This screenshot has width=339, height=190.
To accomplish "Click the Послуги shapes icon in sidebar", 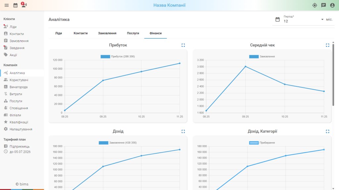I will [6, 101].
